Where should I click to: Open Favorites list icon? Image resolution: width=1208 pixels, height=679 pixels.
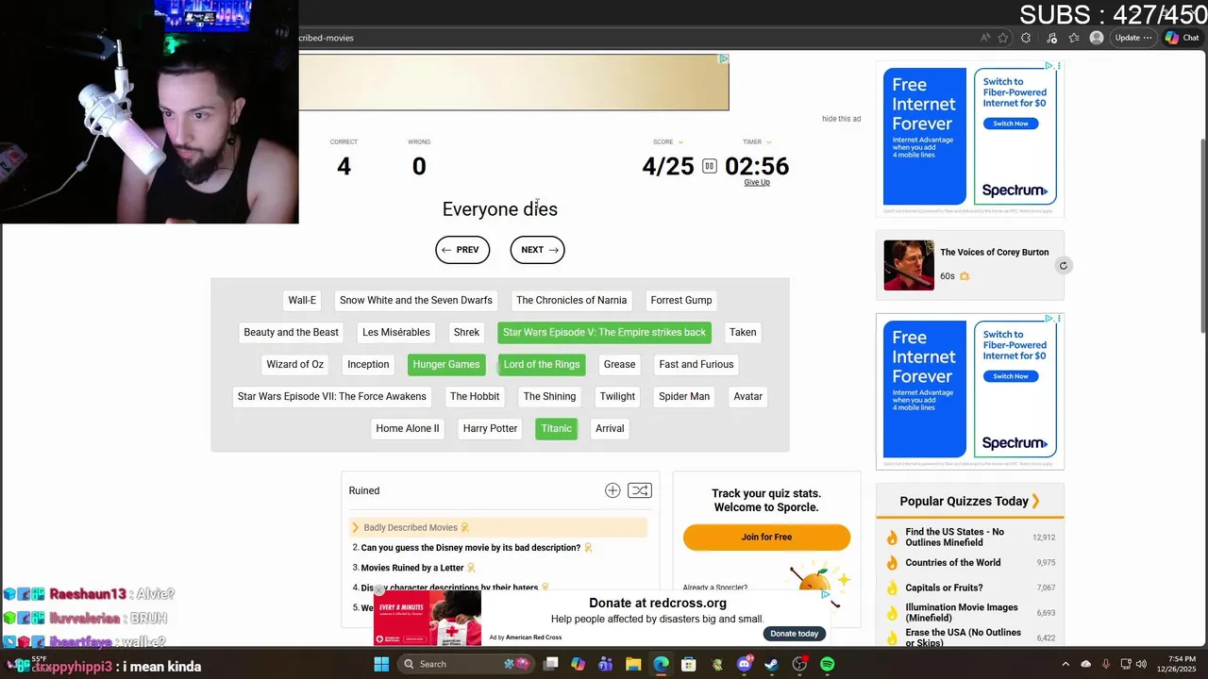tap(1074, 38)
